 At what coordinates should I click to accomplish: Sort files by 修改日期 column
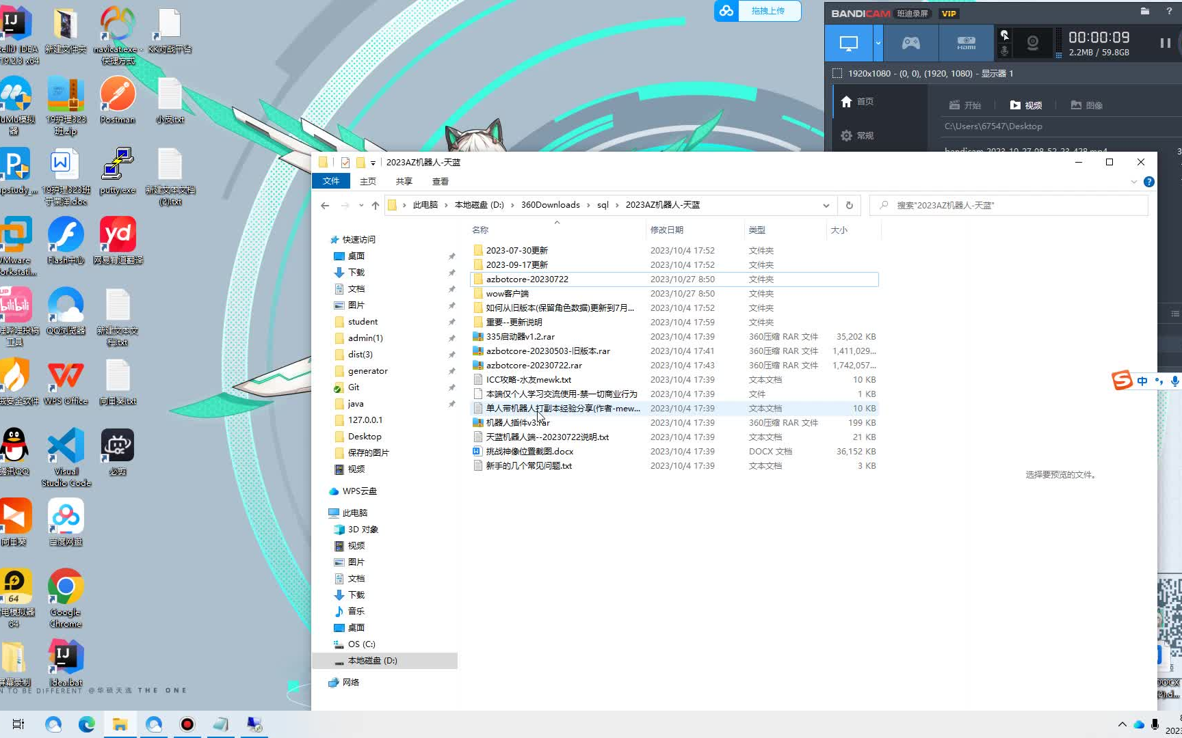click(694, 230)
